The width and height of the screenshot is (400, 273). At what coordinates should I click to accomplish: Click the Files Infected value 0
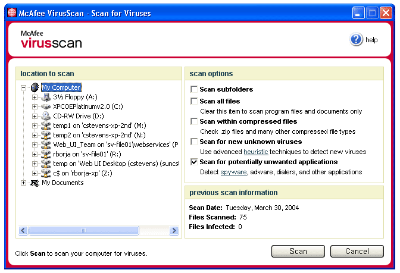pyautogui.click(x=240, y=227)
